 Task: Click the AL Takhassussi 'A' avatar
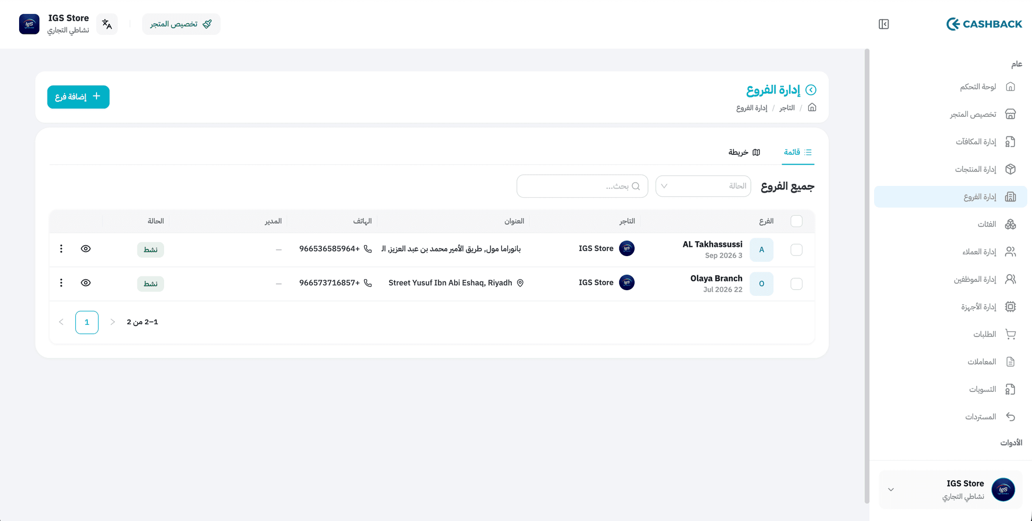(x=762, y=250)
